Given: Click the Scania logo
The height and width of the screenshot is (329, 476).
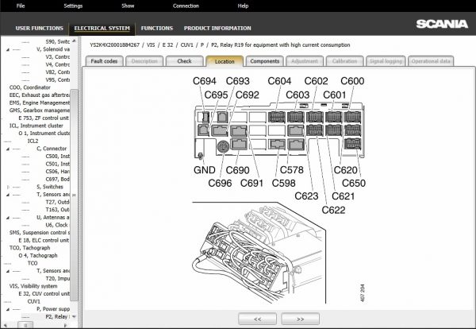Looking at the screenshot, I should click(x=442, y=24).
